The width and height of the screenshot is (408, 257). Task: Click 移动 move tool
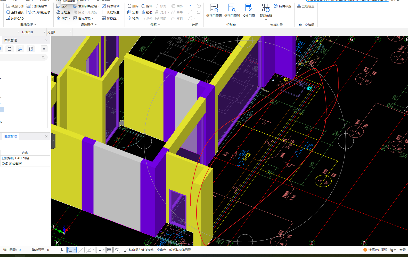pyautogui.click(x=133, y=18)
